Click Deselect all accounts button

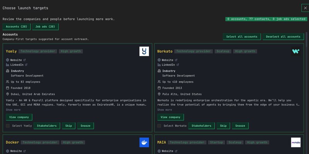(283, 37)
